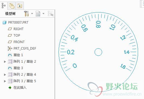Click pattern icon of 阵列 1
The height and width of the screenshot is (99, 144).
tap(10, 62)
